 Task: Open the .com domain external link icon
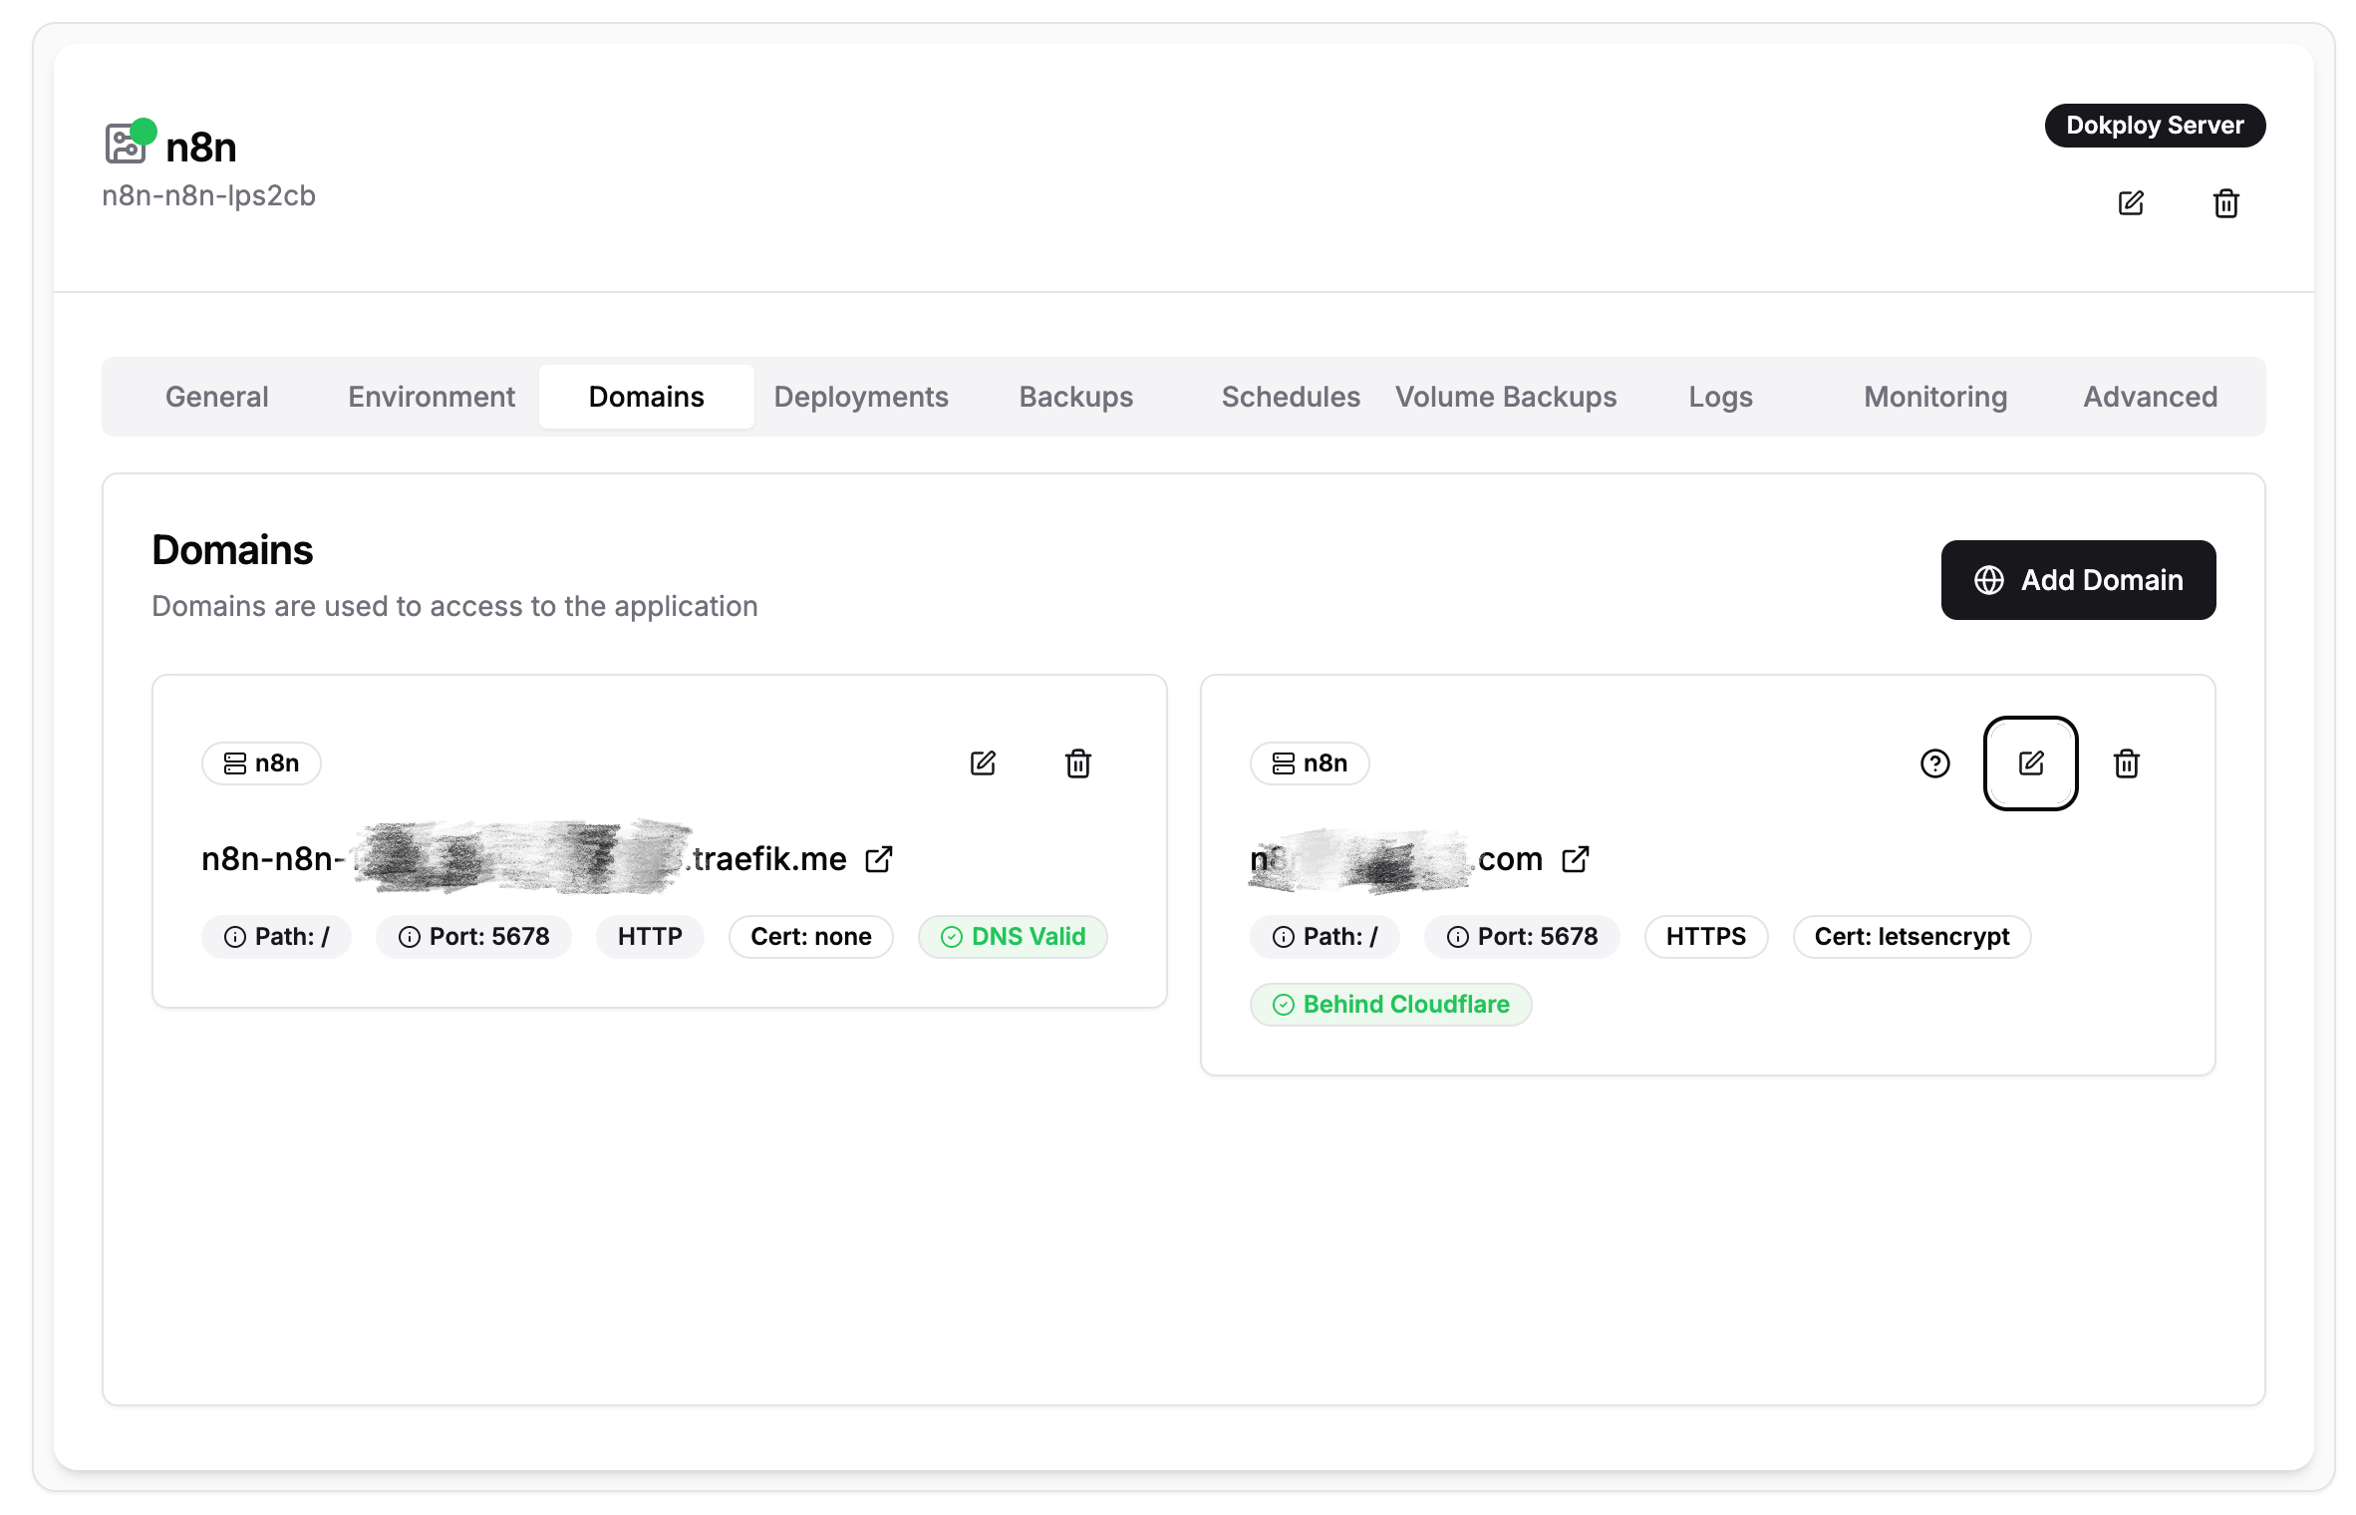coord(1575,859)
